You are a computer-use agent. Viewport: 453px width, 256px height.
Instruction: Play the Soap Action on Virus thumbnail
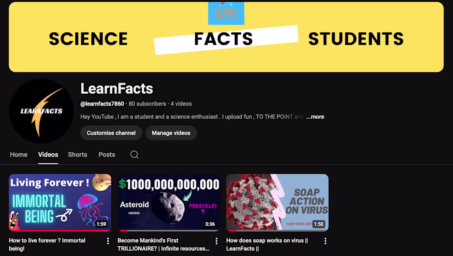tap(278, 202)
